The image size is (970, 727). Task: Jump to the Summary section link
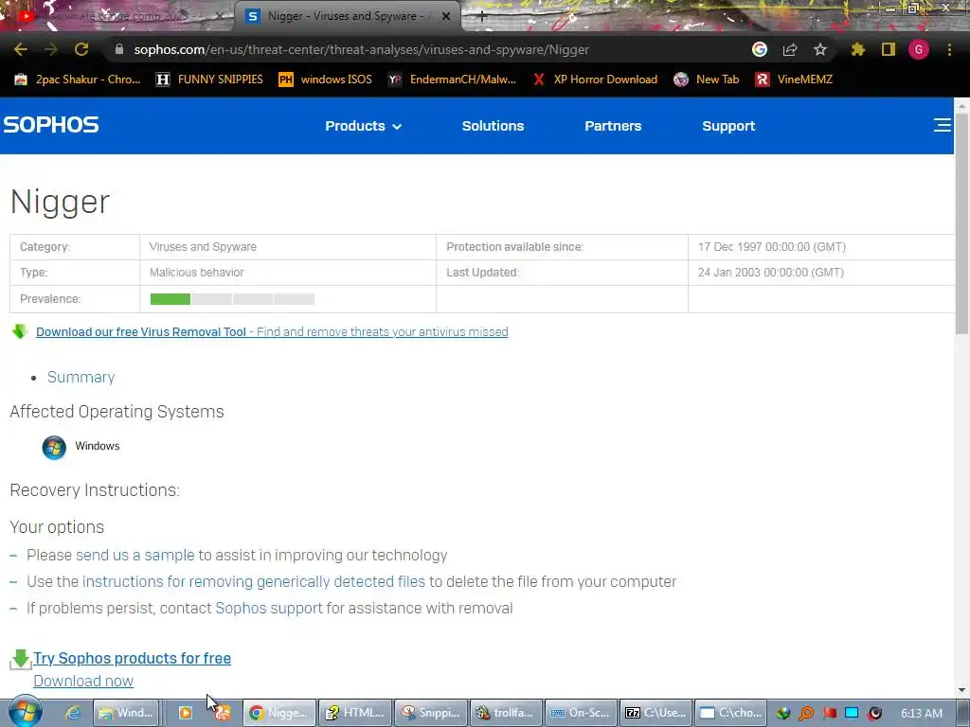[x=81, y=377]
